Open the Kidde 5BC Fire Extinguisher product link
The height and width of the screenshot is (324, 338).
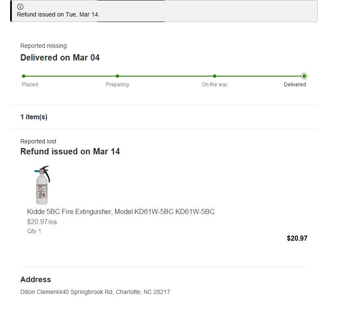click(x=121, y=211)
